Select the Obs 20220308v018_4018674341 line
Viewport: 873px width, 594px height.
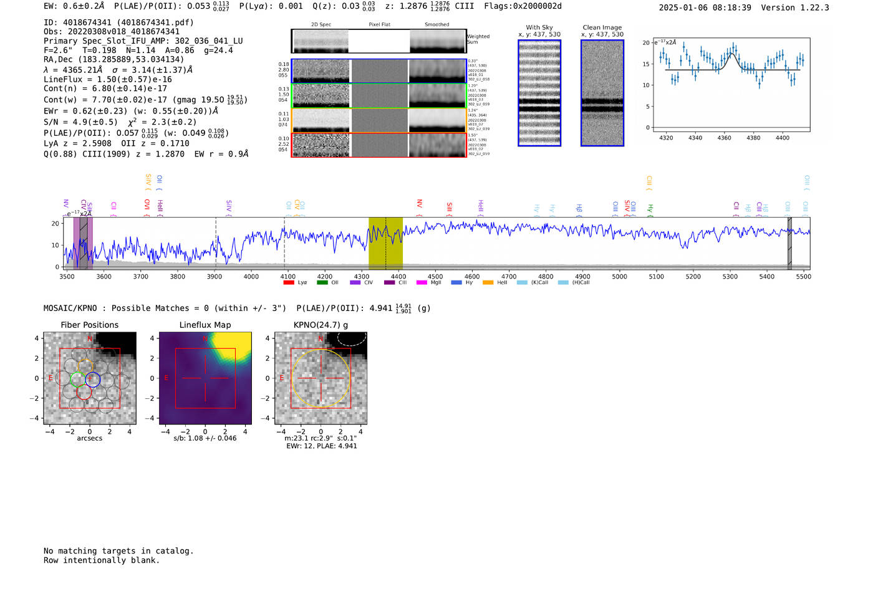(112, 32)
